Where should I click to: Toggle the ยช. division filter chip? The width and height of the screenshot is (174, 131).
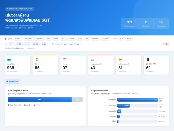[x=78, y=44]
